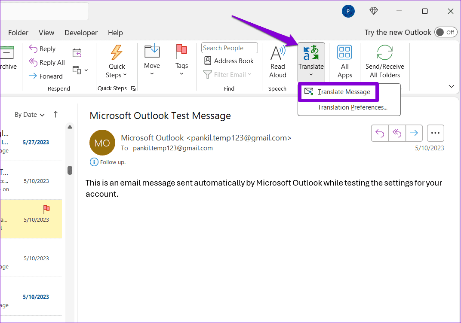This screenshot has height=323, width=461.
Task: Toggle the Try the new Outlook switch
Action: point(446,32)
